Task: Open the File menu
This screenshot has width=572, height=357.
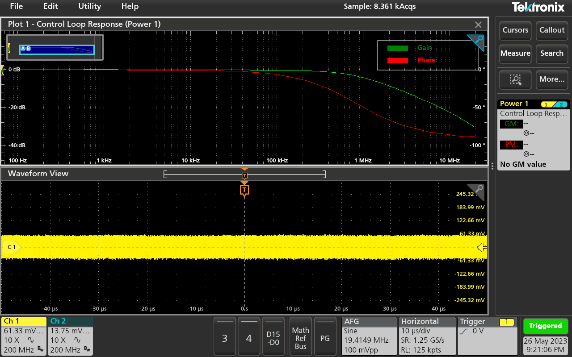Action: pyautogui.click(x=17, y=6)
